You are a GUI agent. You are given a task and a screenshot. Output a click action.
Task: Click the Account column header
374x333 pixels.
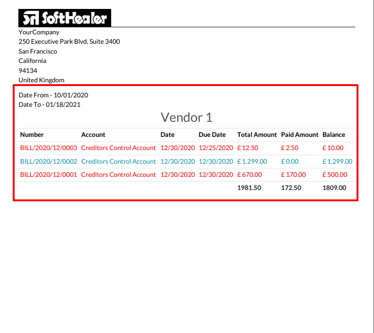[x=93, y=135]
